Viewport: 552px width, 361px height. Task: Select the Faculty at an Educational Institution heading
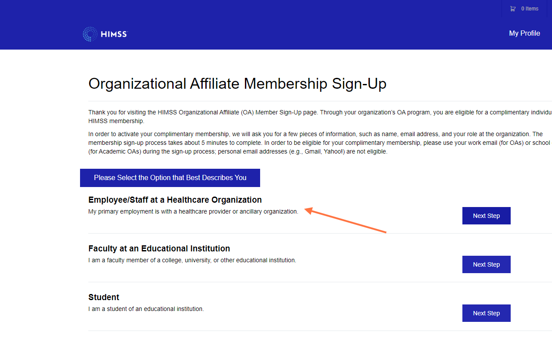coord(159,249)
